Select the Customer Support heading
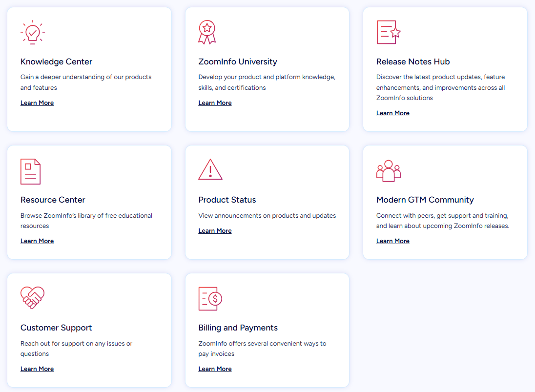The width and height of the screenshot is (535, 392). 56,328
